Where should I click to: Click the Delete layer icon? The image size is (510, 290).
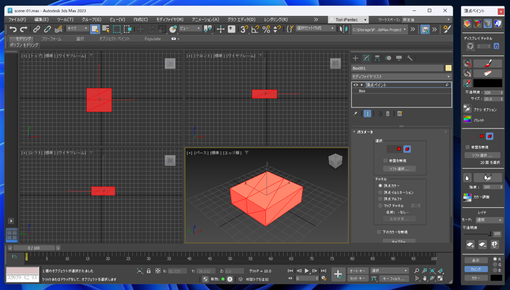[483, 244]
